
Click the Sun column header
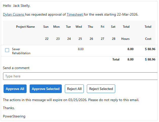(x=46, y=27)
